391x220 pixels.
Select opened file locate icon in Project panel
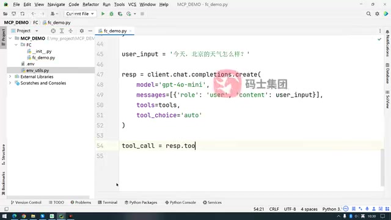[x=53, y=31]
